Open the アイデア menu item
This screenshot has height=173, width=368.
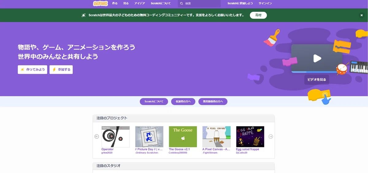140,3
